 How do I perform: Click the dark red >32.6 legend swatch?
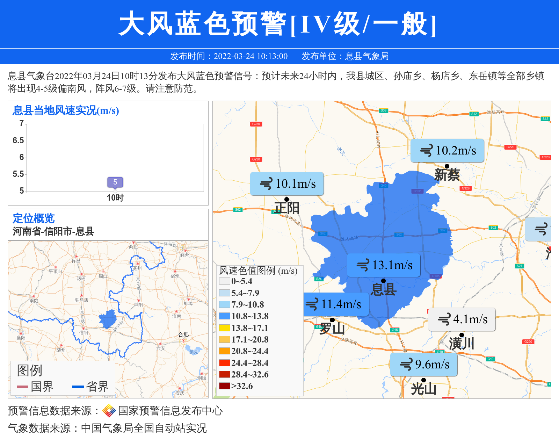(224, 386)
